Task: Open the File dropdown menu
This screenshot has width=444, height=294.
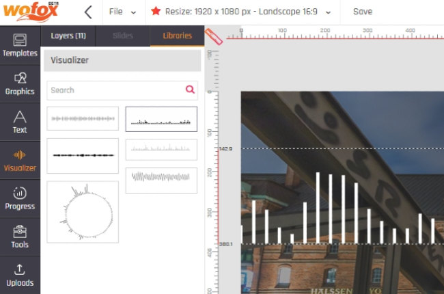Action: click(x=123, y=12)
